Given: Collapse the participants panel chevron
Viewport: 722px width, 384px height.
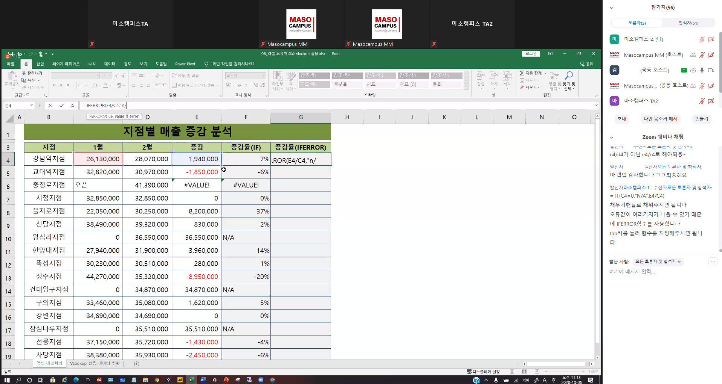Looking at the screenshot, I should point(612,8).
